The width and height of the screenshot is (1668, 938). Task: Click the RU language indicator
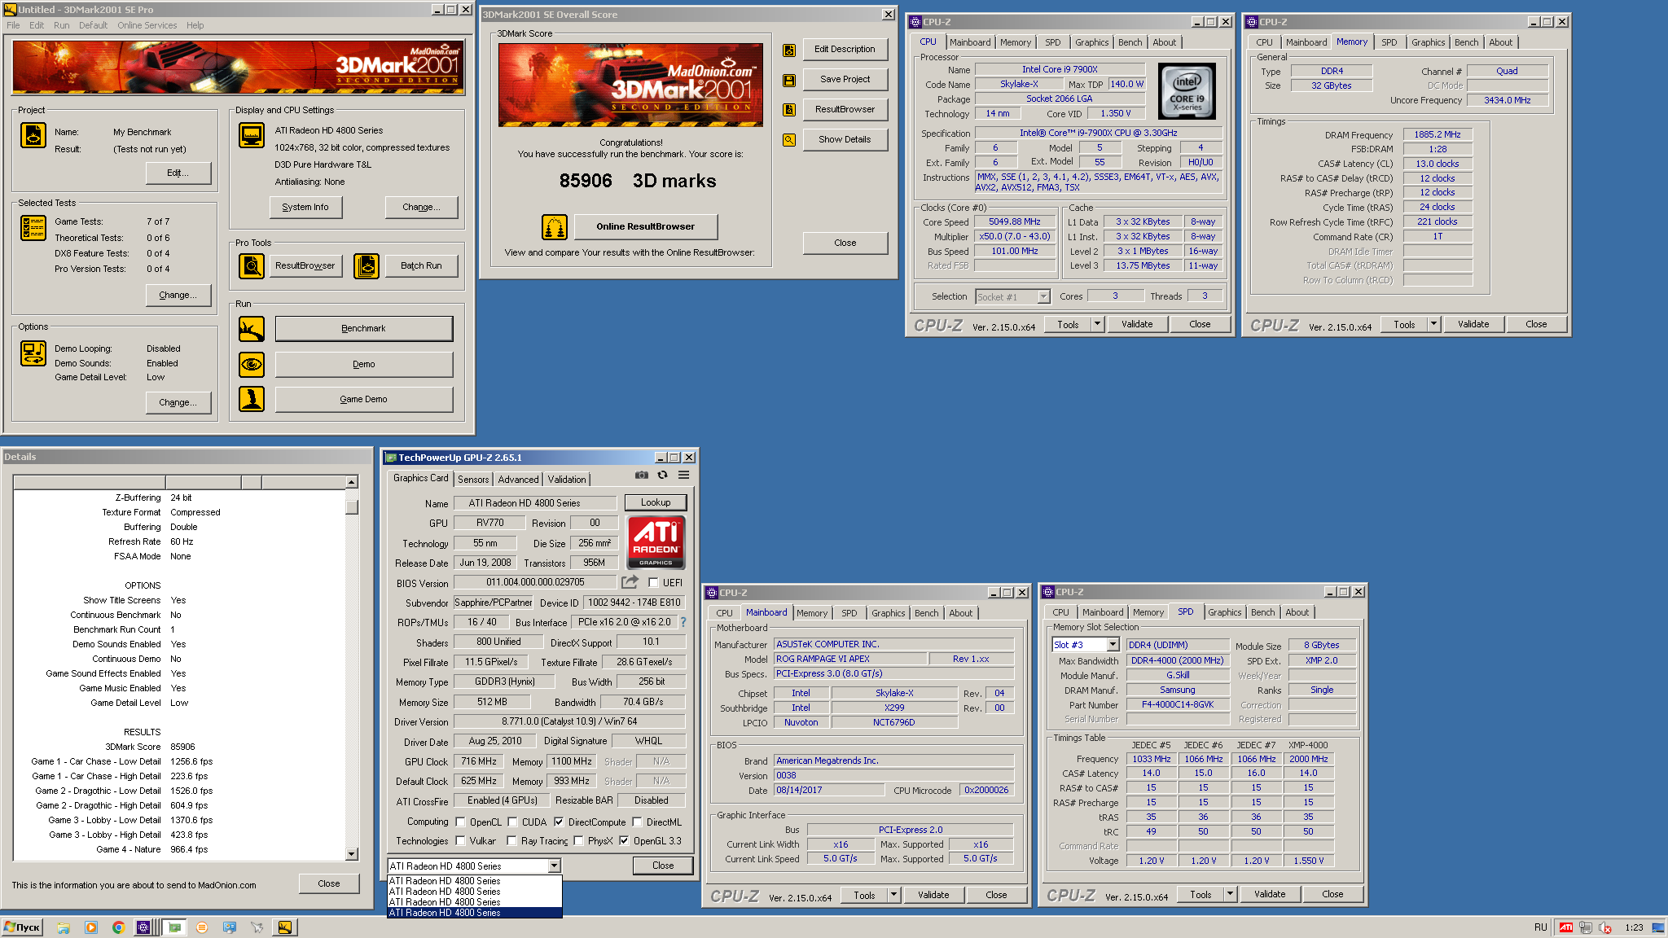coord(1540,927)
